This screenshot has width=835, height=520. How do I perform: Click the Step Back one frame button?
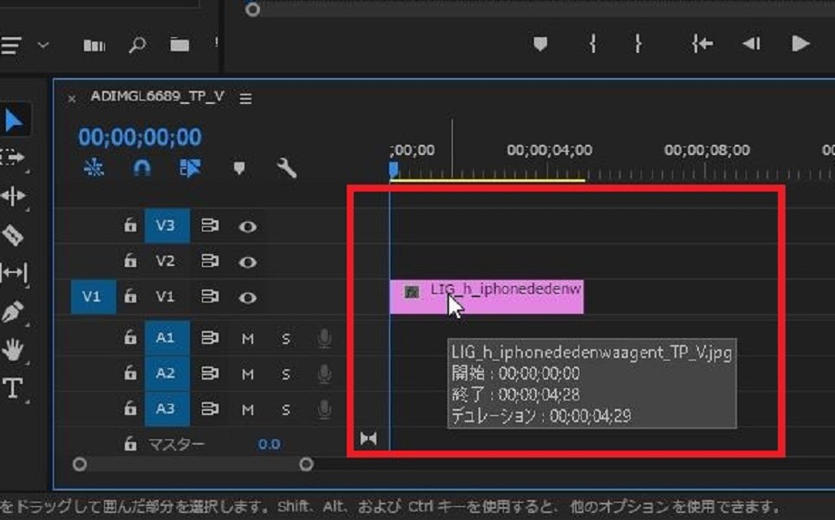(751, 44)
